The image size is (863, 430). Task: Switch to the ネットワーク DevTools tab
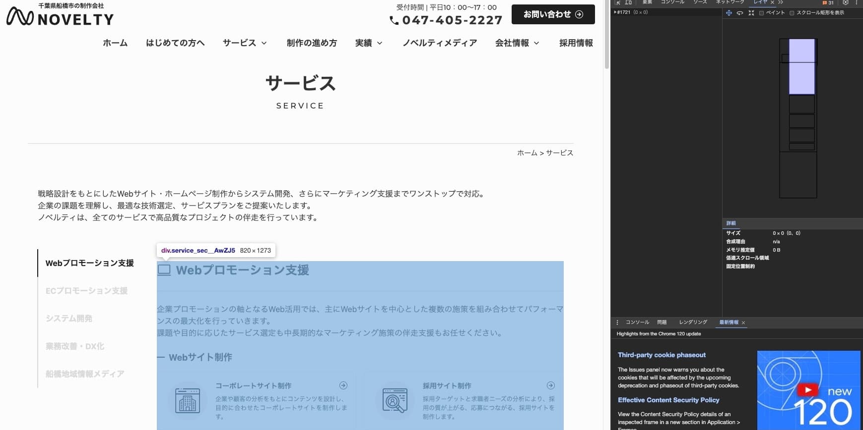coord(730,2)
